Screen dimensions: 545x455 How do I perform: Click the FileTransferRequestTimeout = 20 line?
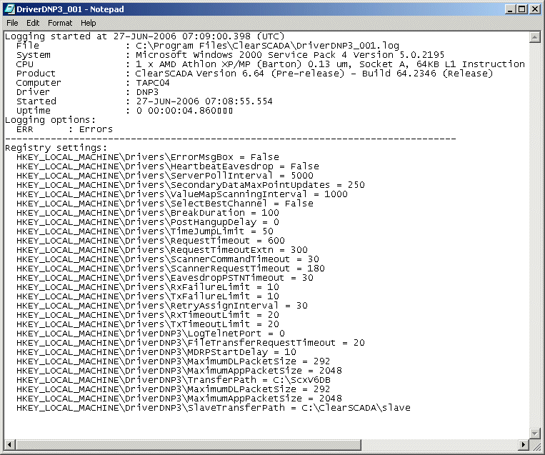click(191, 343)
